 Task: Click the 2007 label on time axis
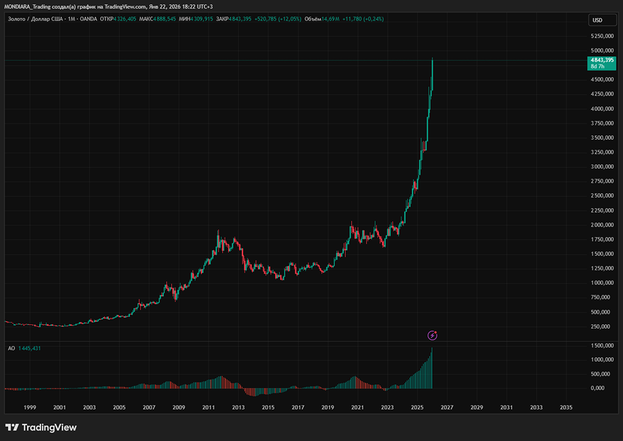[149, 407]
